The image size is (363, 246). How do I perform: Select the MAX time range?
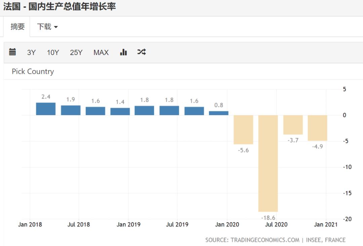pyautogui.click(x=101, y=52)
